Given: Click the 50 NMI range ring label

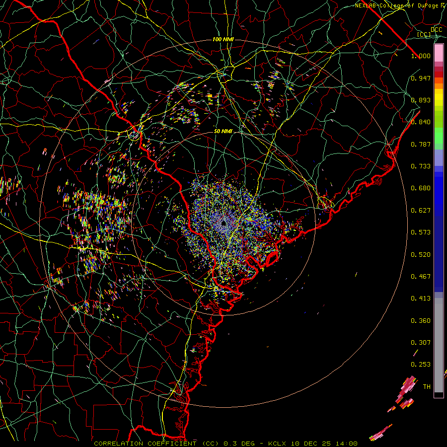Looking at the screenshot, I should click(x=223, y=132).
